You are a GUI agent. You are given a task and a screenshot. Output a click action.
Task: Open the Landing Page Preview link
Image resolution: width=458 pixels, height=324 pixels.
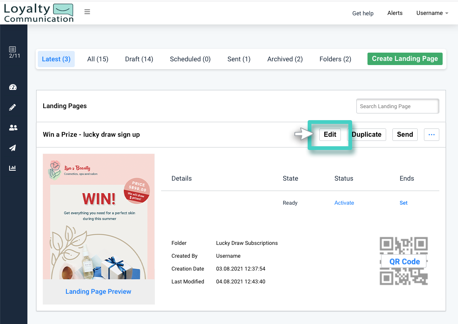(98, 291)
